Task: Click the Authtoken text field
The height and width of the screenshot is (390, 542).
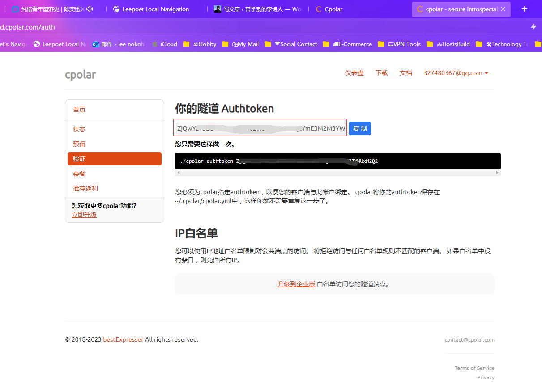Action: pyautogui.click(x=261, y=129)
